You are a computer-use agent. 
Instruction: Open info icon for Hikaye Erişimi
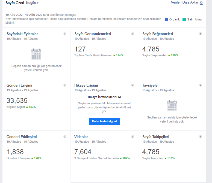(133, 85)
